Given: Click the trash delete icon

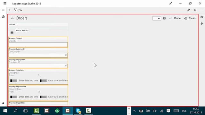Looking at the screenshot, I should coord(195,10).
